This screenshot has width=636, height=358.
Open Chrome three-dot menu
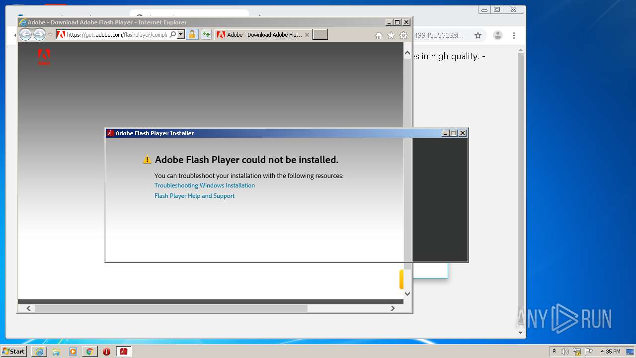(x=514, y=35)
